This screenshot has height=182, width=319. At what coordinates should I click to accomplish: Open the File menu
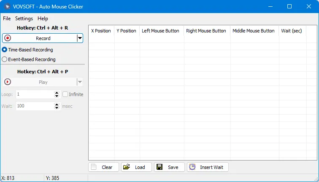(x=7, y=19)
